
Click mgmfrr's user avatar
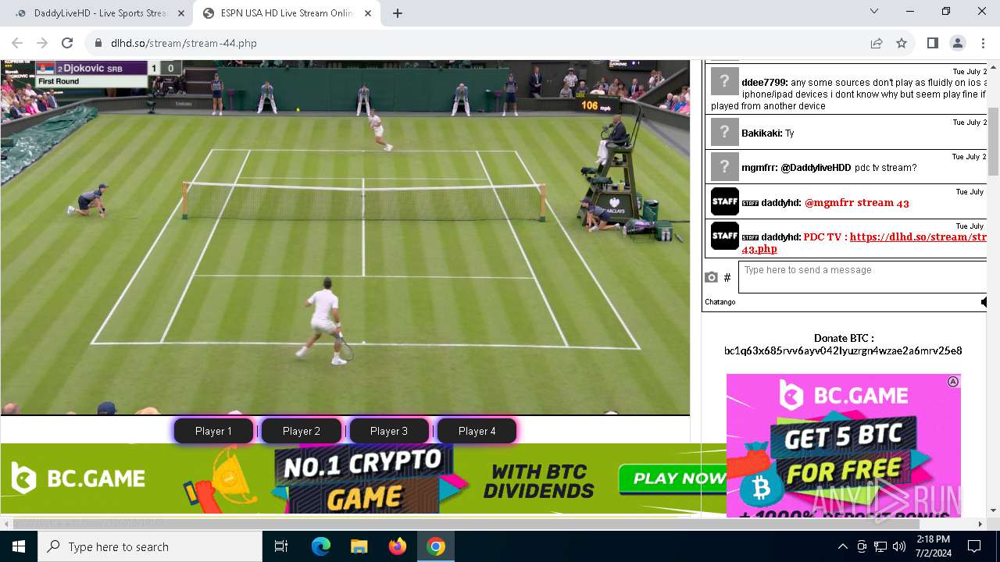[724, 167]
